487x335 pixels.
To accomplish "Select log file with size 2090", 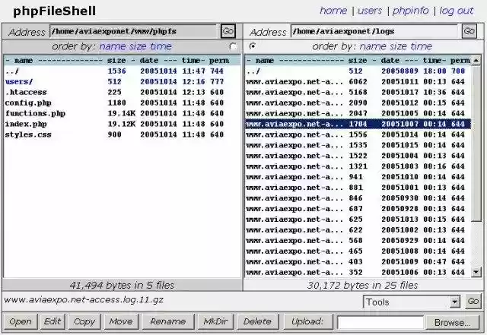I will (358, 103).
